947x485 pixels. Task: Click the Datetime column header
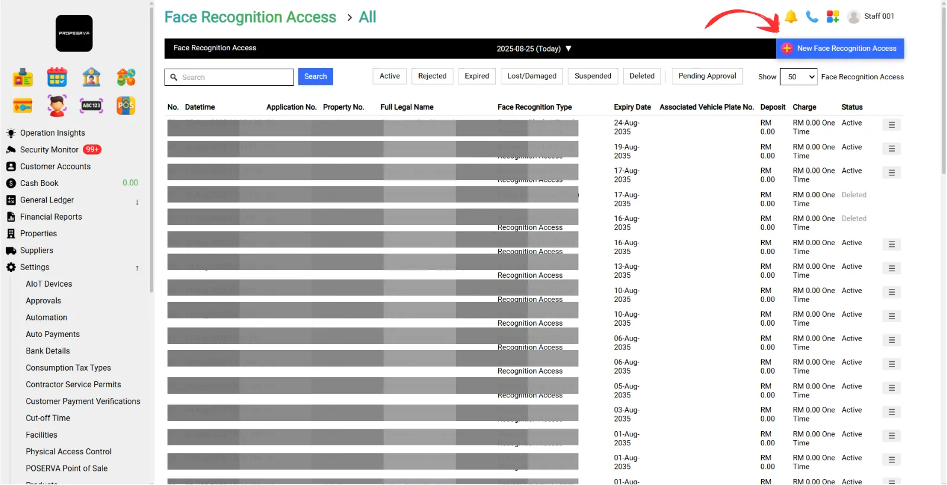(x=200, y=107)
